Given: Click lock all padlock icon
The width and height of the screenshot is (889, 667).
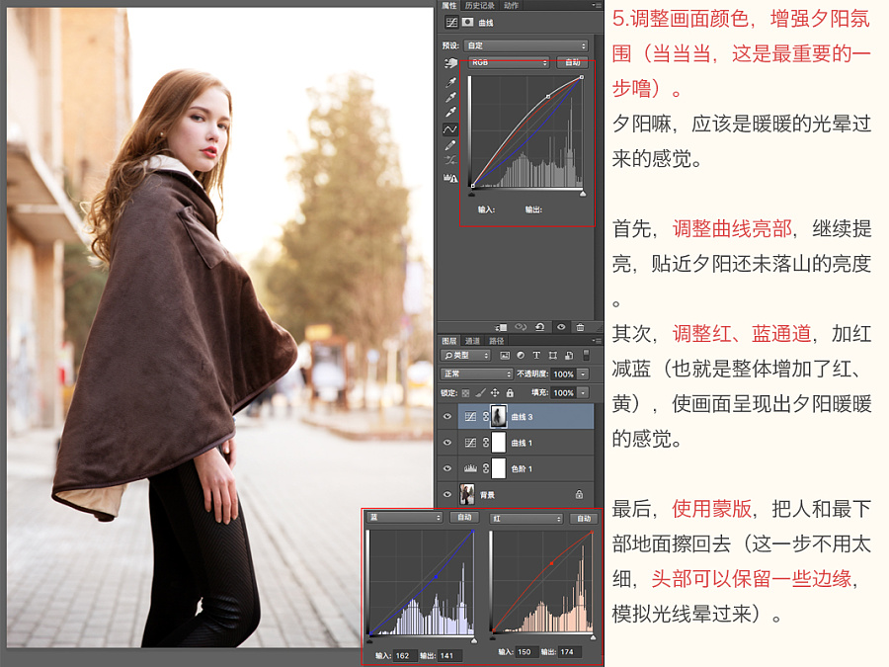Looking at the screenshot, I should [510, 393].
